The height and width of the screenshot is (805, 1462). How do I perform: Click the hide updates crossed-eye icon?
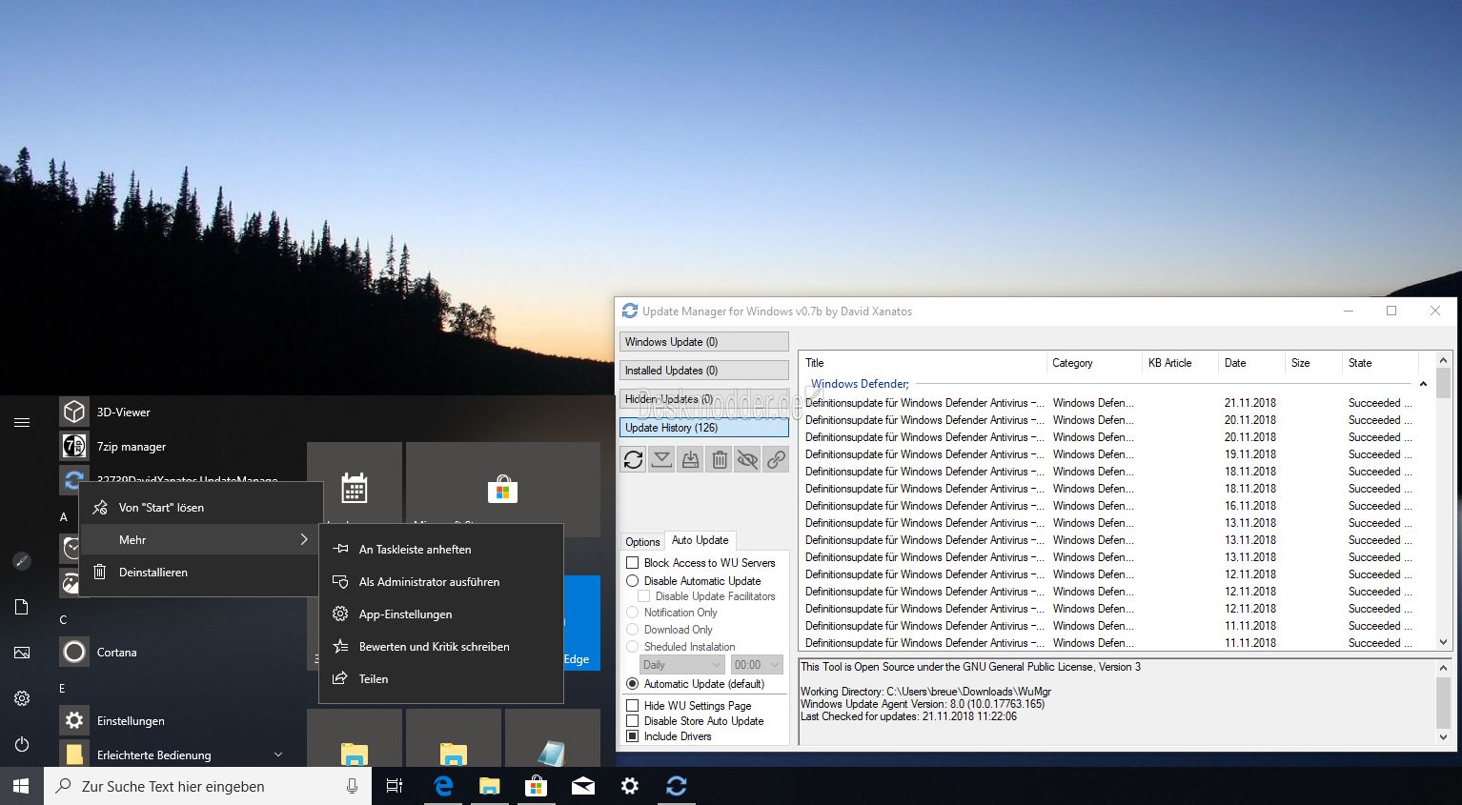click(x=748, y=460)
